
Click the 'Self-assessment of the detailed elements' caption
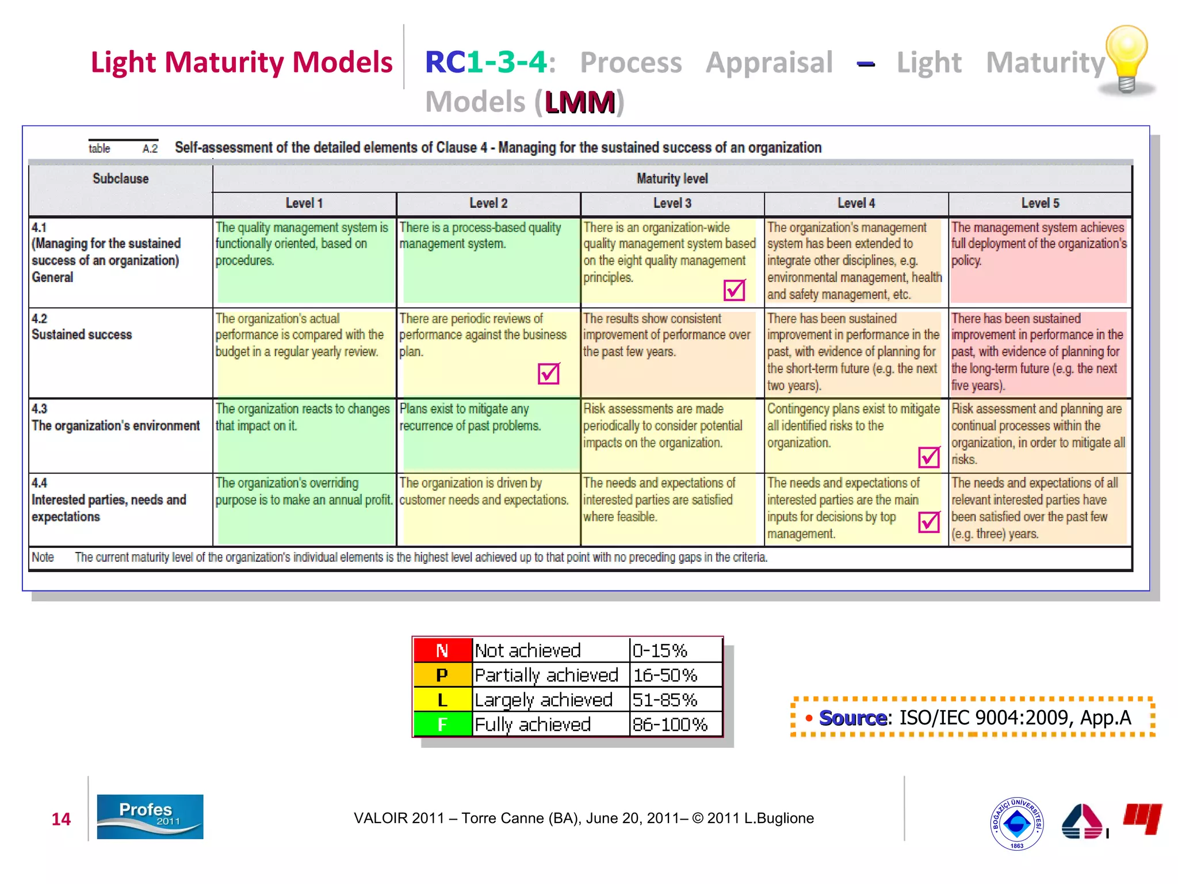[x=498, y=148]
